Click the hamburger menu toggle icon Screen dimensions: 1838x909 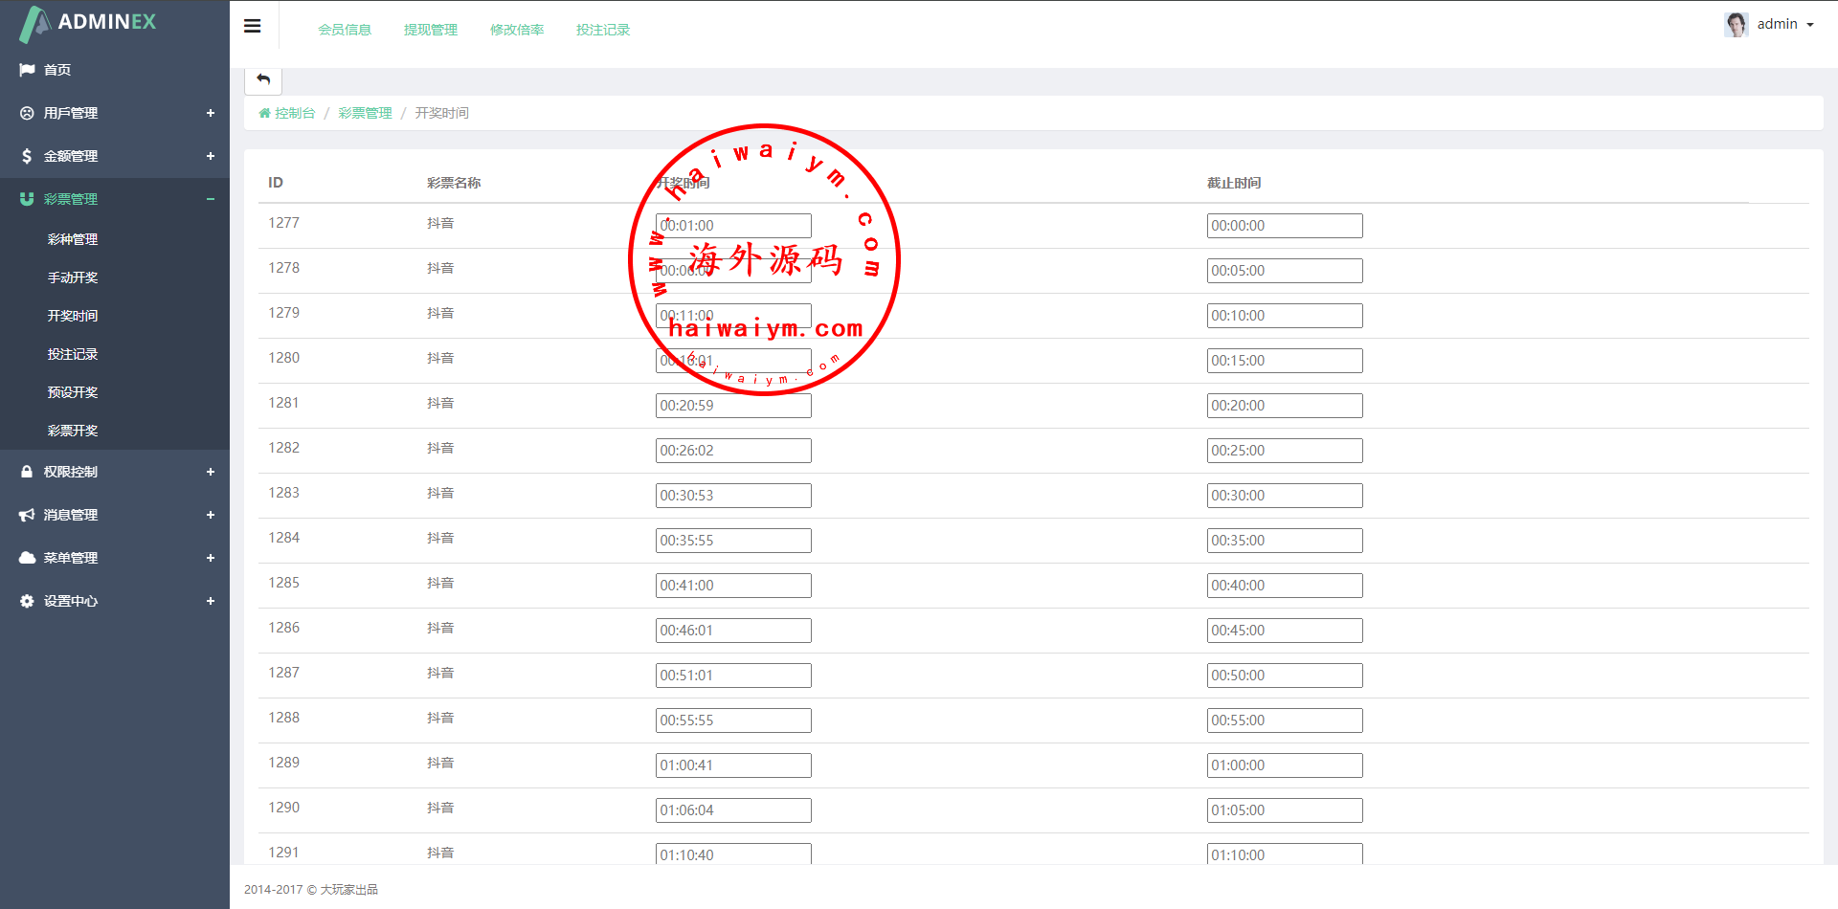[253, 26]
